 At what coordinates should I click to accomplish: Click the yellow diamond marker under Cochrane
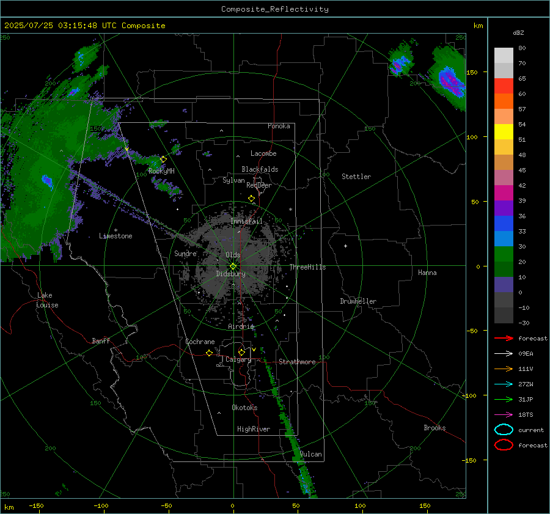(210, 353)
